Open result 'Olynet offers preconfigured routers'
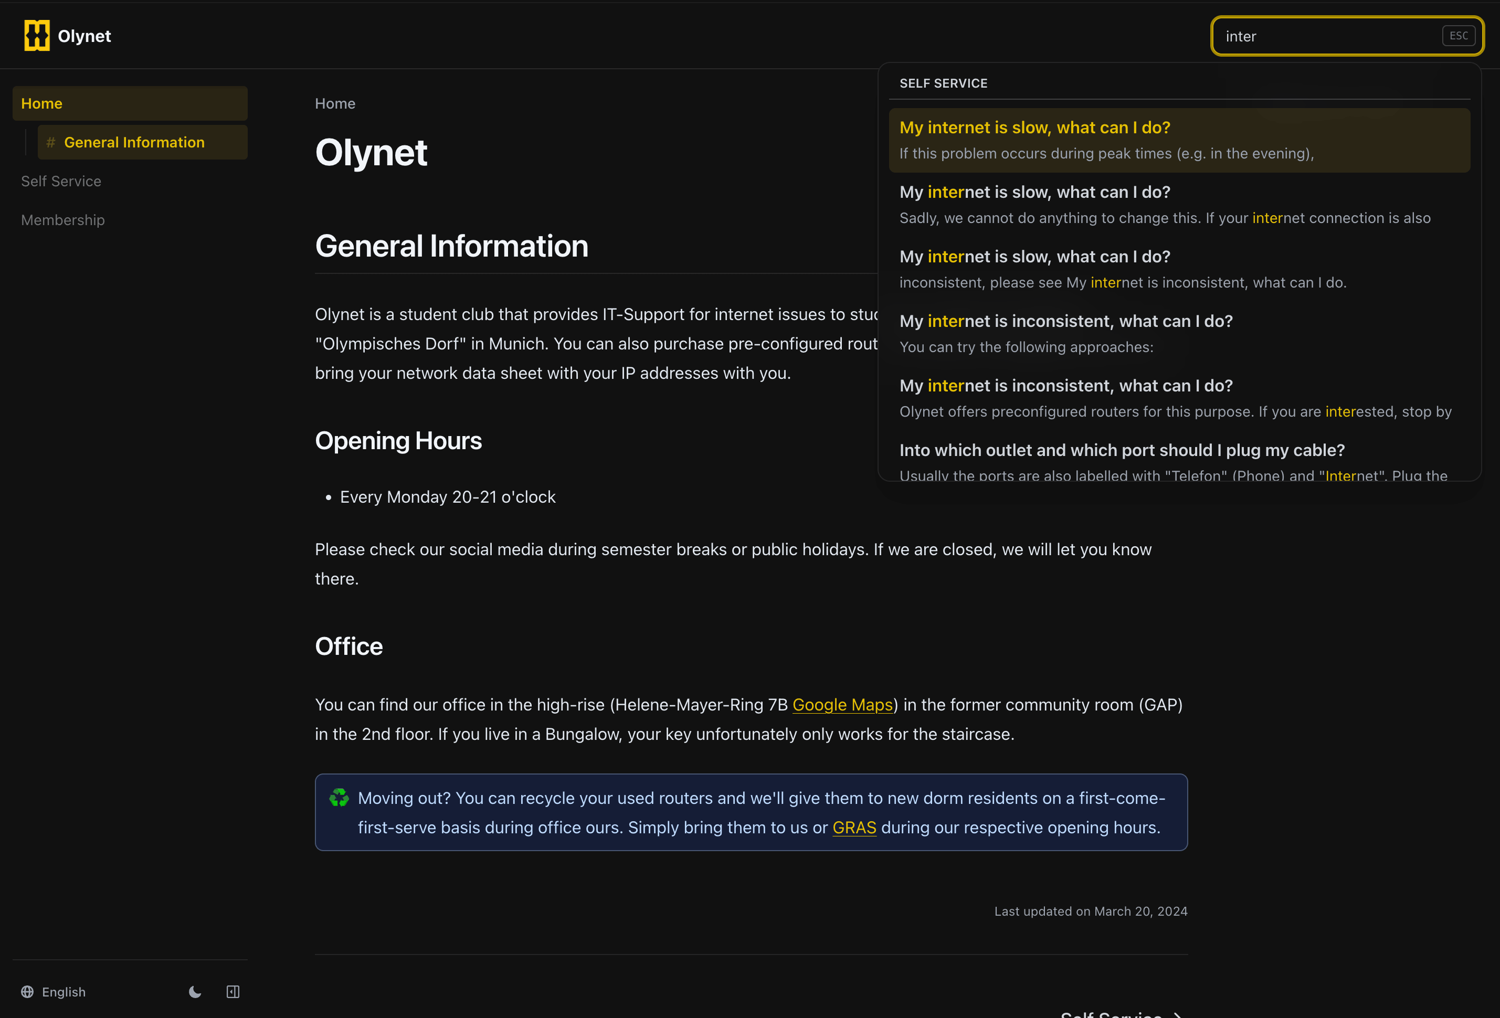The image size is (1500, 1018). (1179, 398)
